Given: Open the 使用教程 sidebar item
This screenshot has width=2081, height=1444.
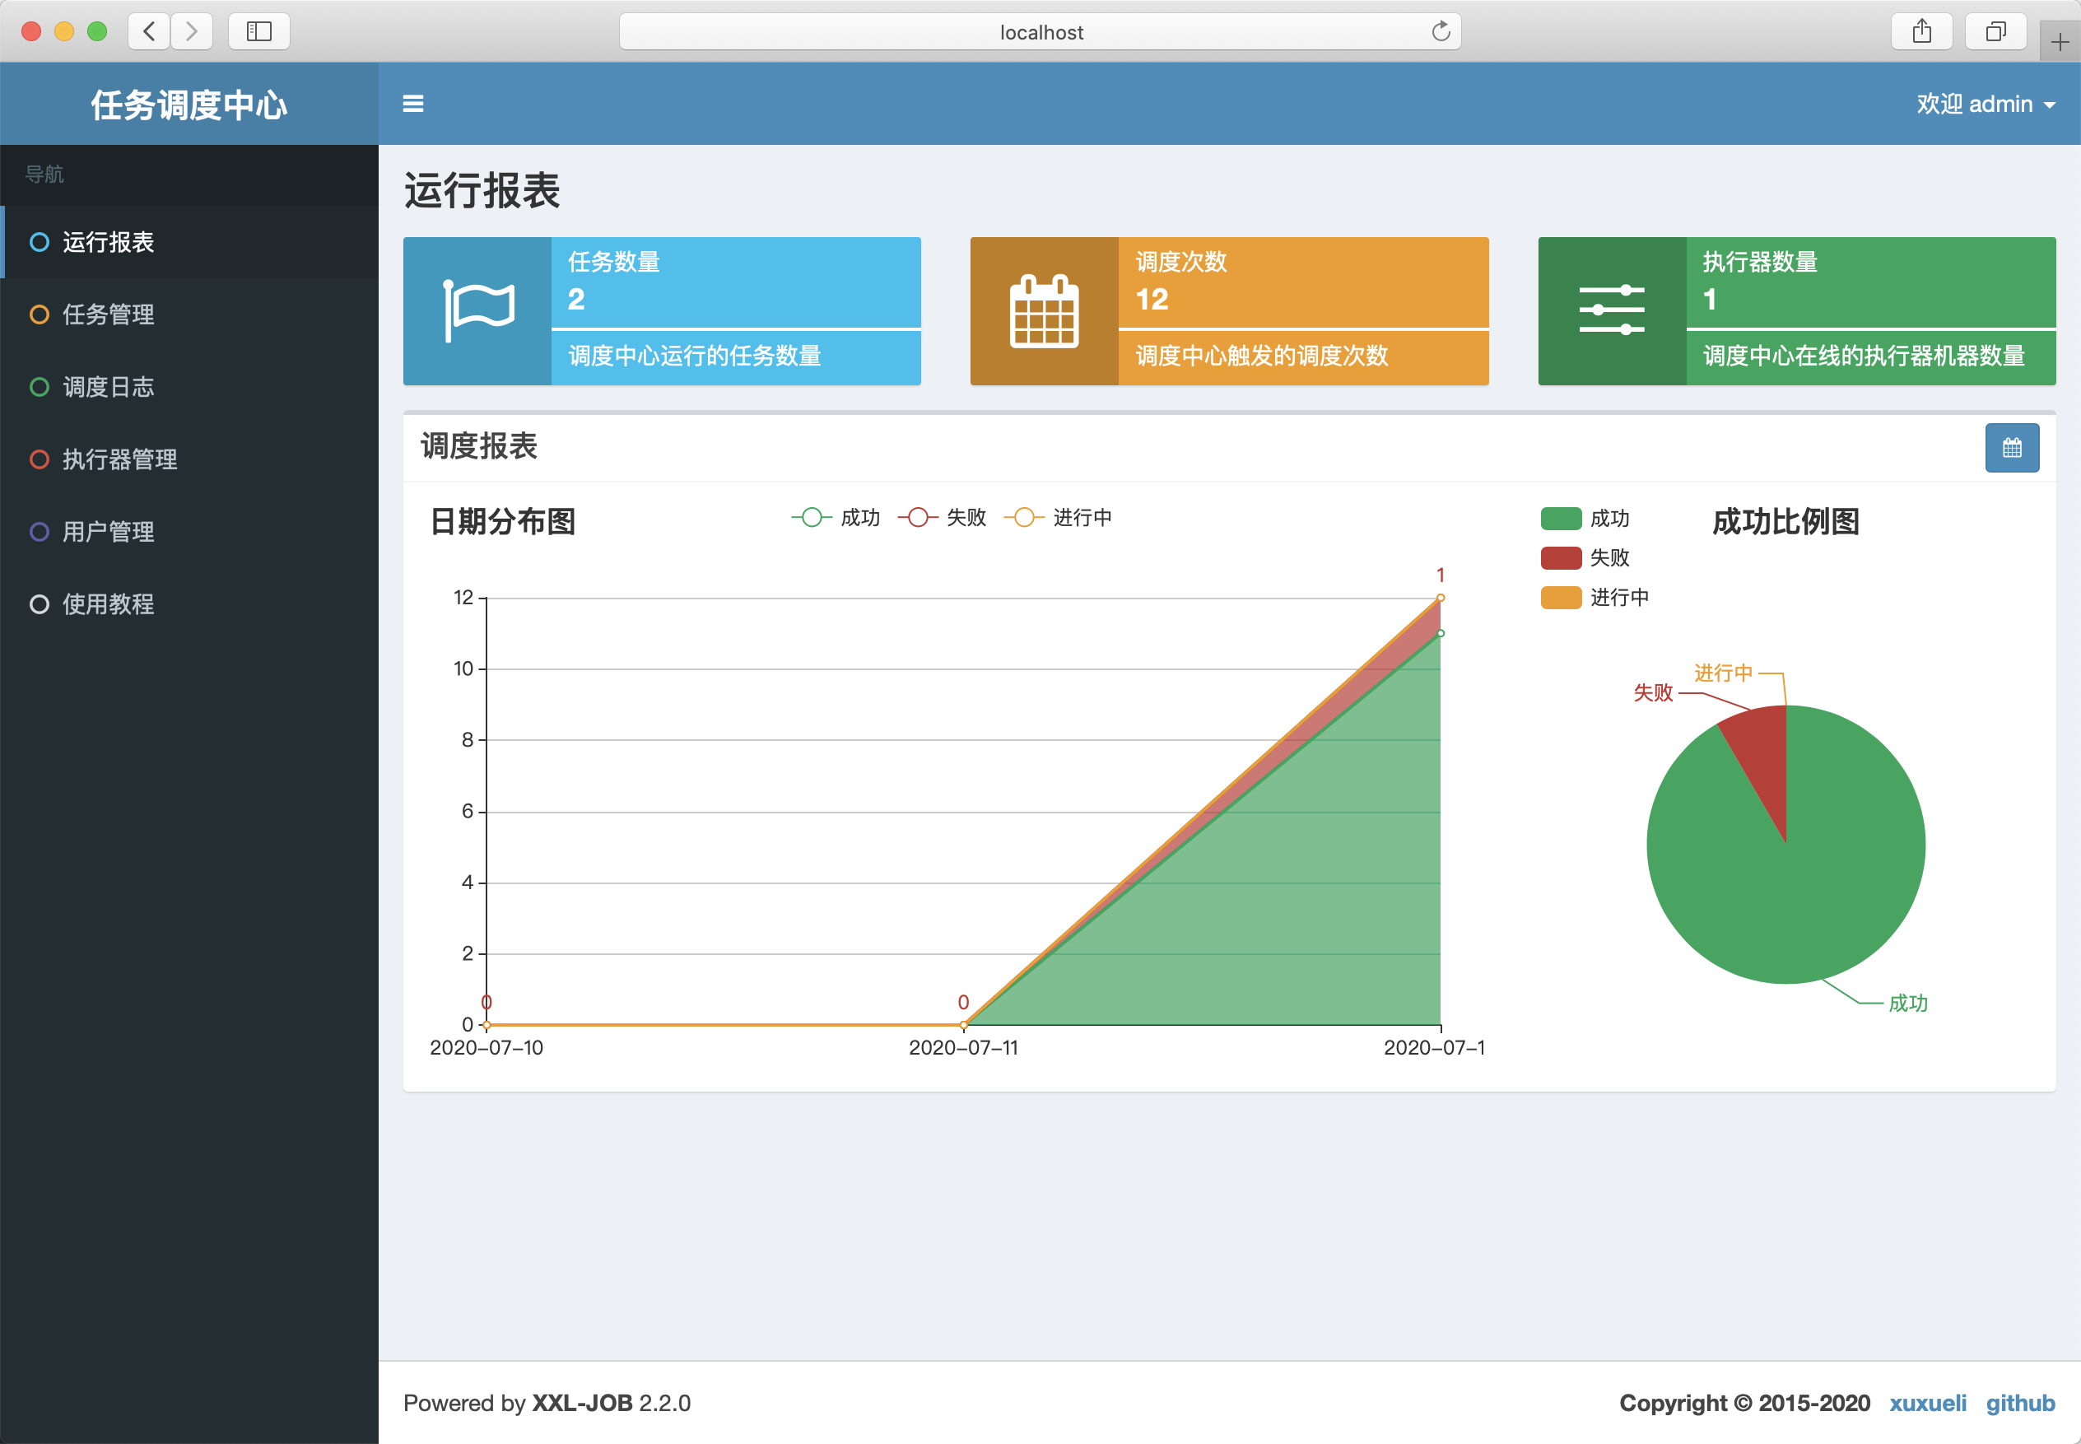Looking at the screenshot, I should tap(189, 603).
